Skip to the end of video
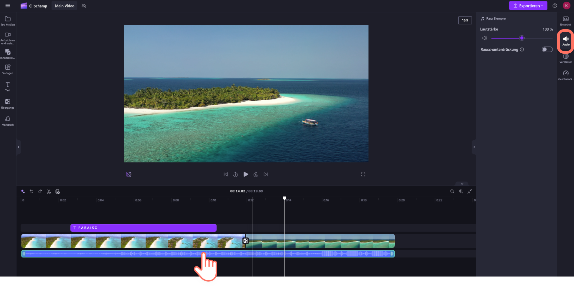Image resolution: width=574 pixels, height=287 pixels. pos(266,174)
